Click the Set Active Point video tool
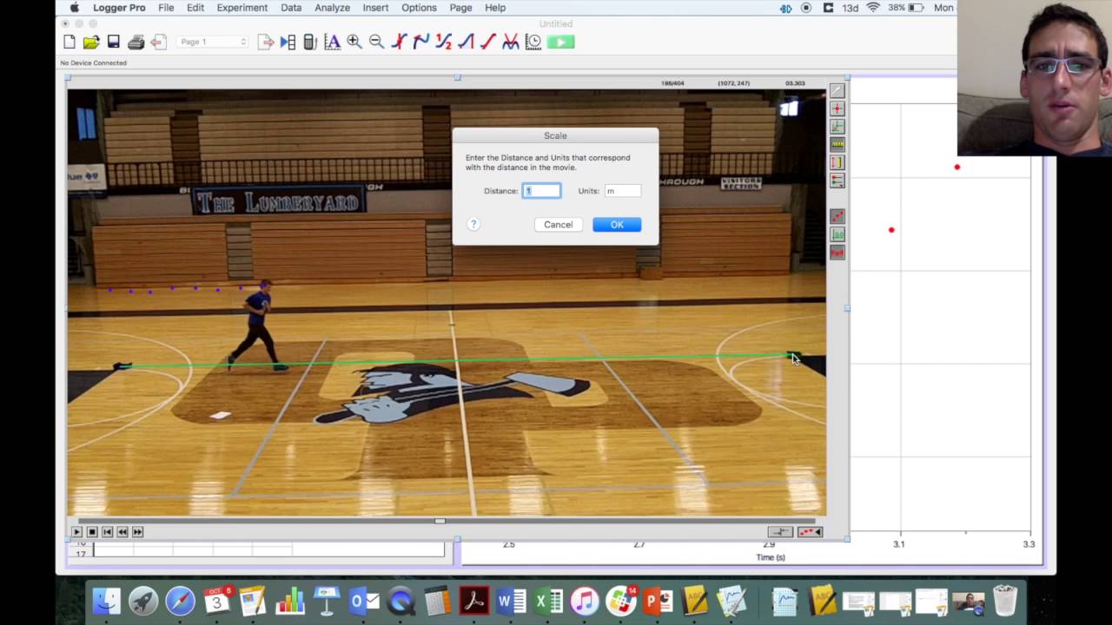The image size is (1112, 625). 837,181
